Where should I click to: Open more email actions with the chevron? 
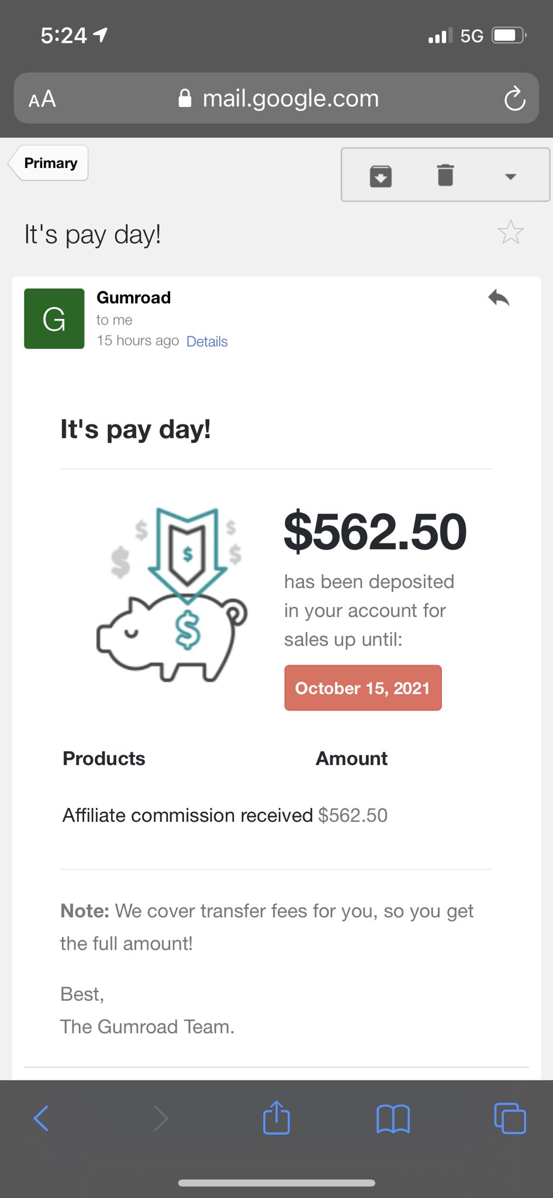pyautogui.click(x=511, y=175)
